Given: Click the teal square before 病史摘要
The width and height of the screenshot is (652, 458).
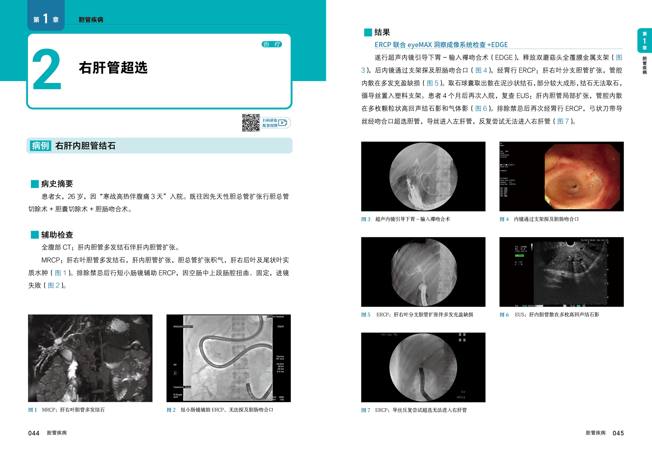Looking at the screenshot, I should [x=35, y=184].
